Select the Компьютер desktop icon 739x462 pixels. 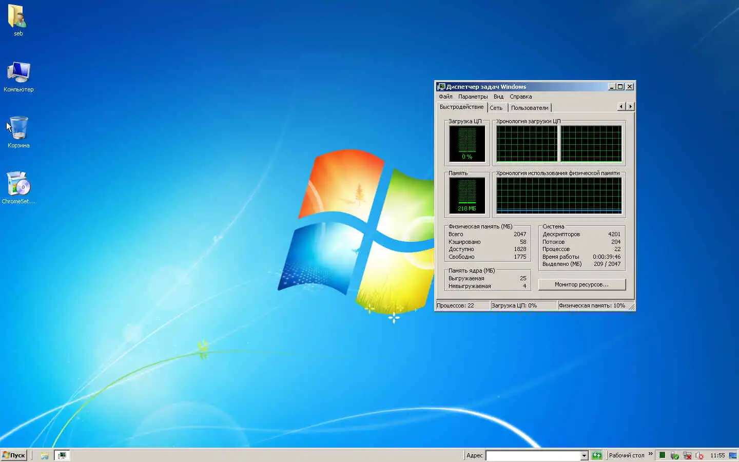pos(18,72)
